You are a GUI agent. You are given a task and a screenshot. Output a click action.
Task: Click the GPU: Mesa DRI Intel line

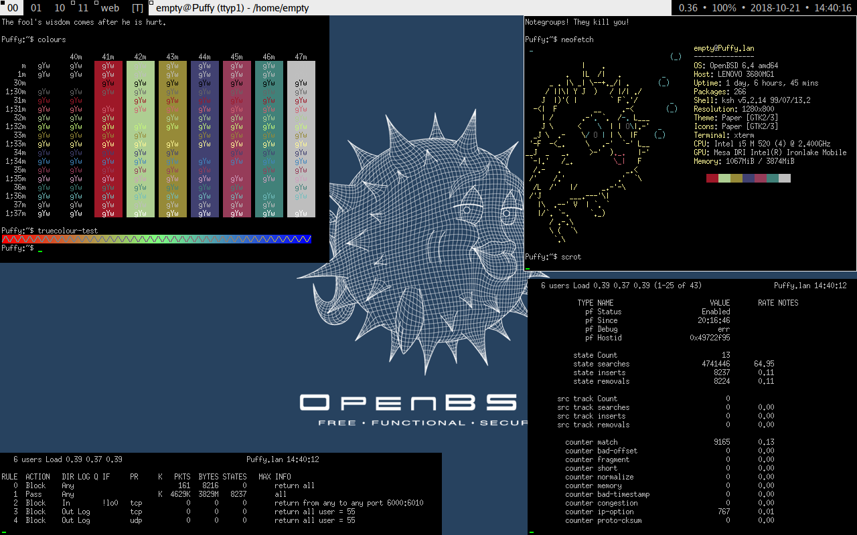tap(770, 152)
